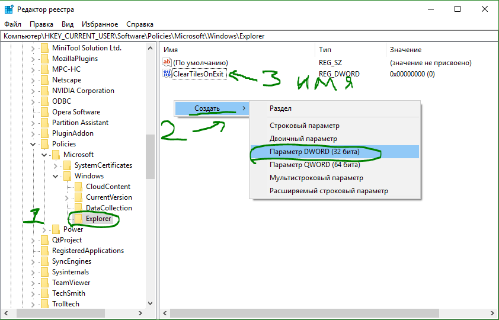Click the registry path address bar
This screenshot has height=320, width=499.
pos(249,36)
